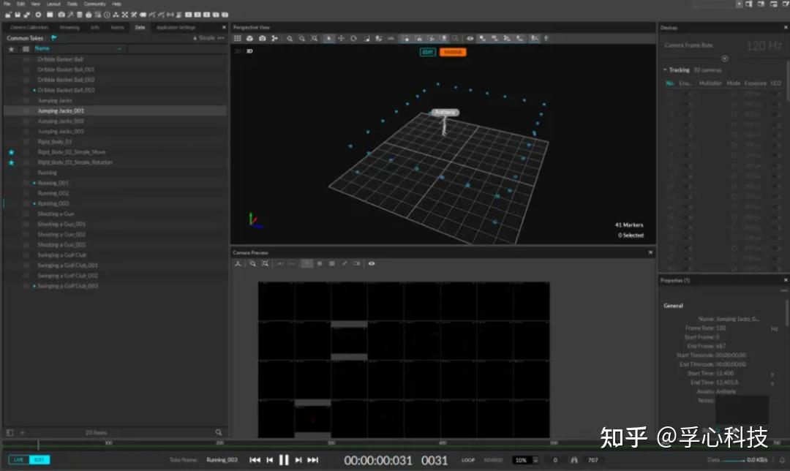Click the save icon in main toolbar

tap(18, 15)
